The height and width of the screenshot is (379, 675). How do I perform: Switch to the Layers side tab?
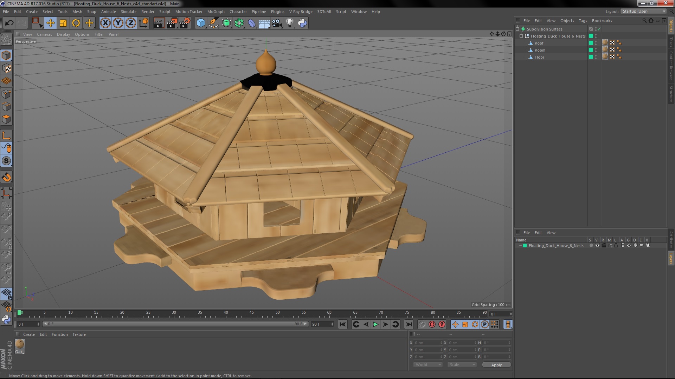pos(671,258)
